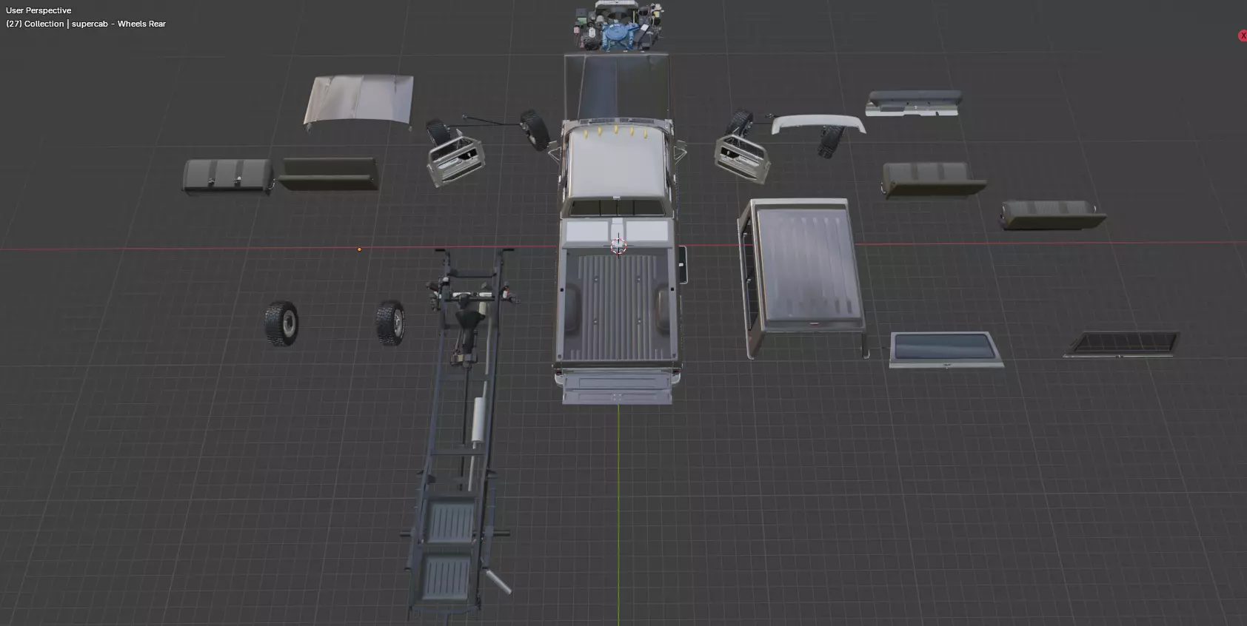Select the bench seat beside the bed canopy
Screen dimensions: 1247x626
coord(934,180)
